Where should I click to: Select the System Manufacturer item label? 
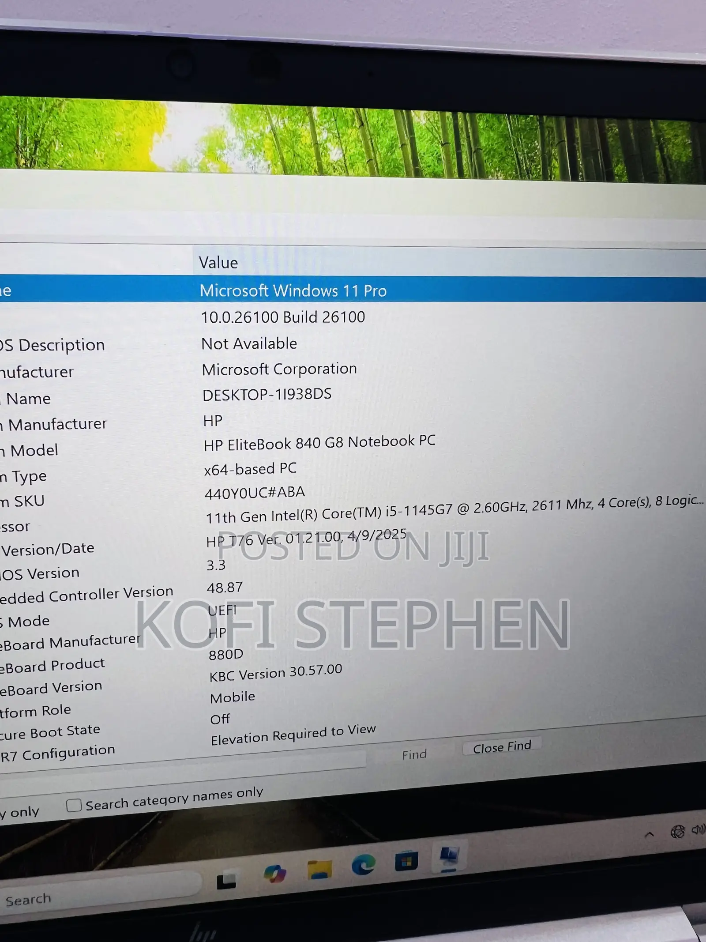pyautogui.click(x=53, y=425)
